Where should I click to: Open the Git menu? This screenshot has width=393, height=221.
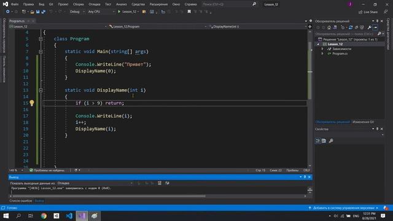point(51,4)
